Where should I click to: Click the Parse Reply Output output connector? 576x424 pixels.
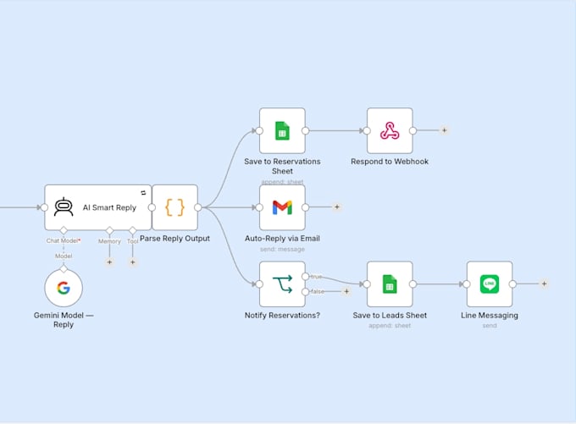[x=198, y=207]
